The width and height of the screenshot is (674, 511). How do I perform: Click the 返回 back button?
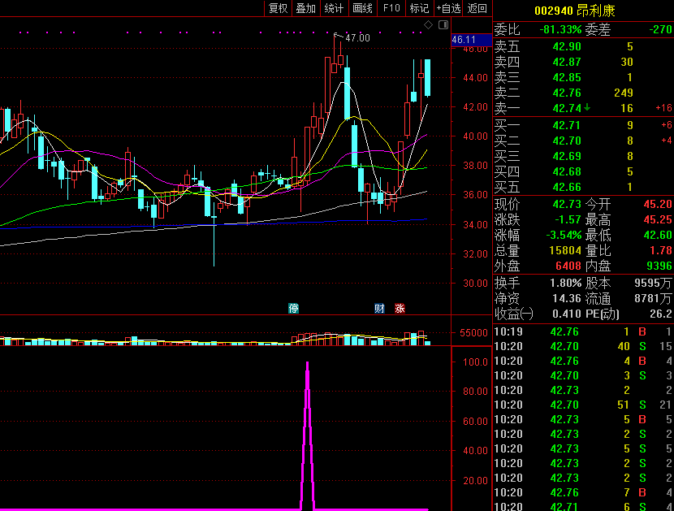[477, 8]
